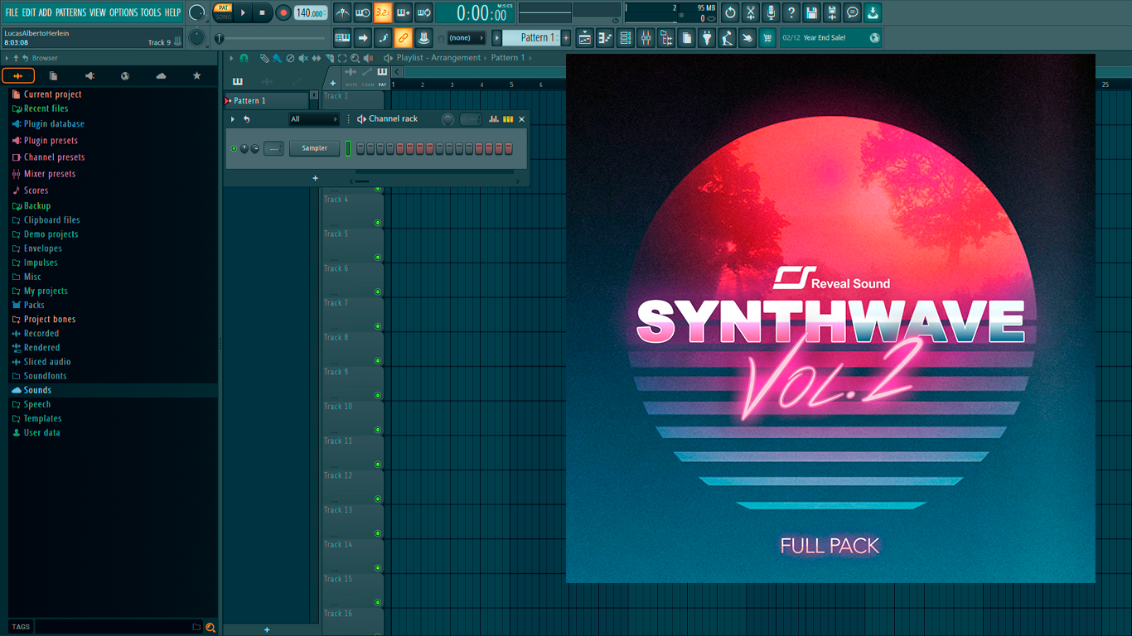The width and height of the screenshot is (1132, 636).
Task: Open the EDIT menu
Action: (x=29, y=12)
